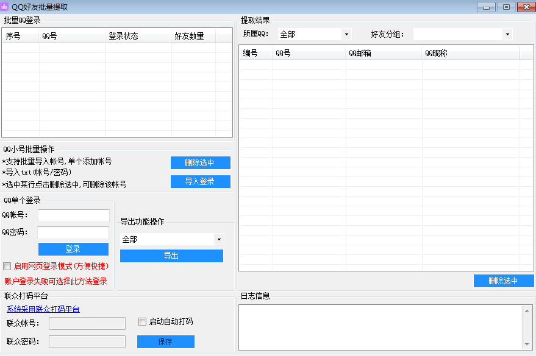The width and height of the screenshot is (536, 356).
Task: Click the 导出 button
Action: pos(171,256)
